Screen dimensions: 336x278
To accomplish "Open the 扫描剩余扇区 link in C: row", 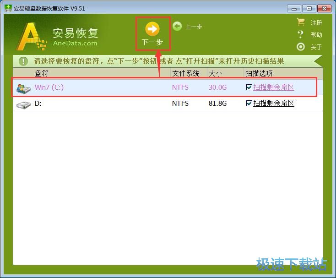I will [x=274, y=87].
